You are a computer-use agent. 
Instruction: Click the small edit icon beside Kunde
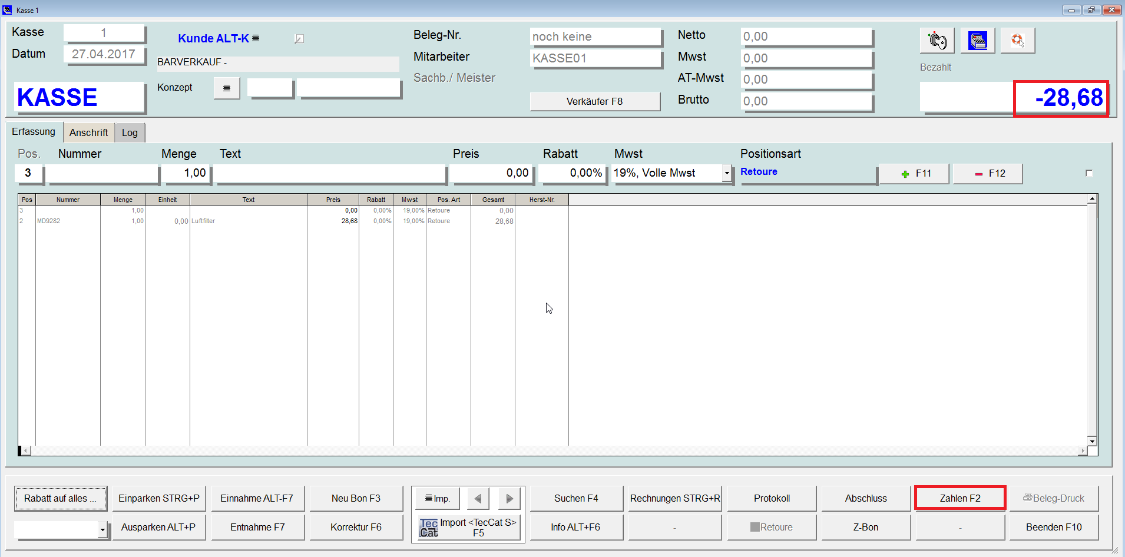coord(299,39)
